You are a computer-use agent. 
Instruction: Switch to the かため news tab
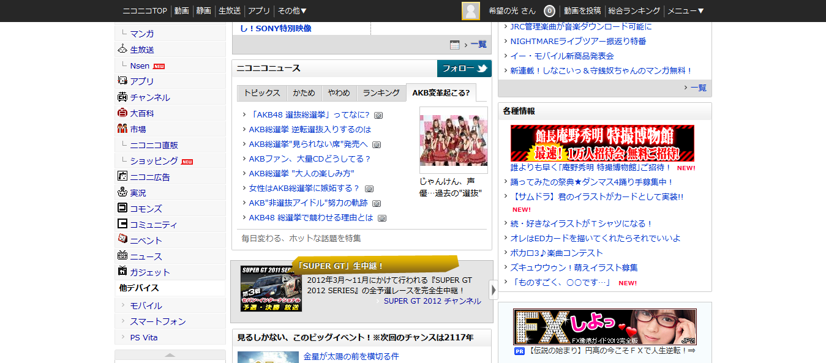point(304,93)
